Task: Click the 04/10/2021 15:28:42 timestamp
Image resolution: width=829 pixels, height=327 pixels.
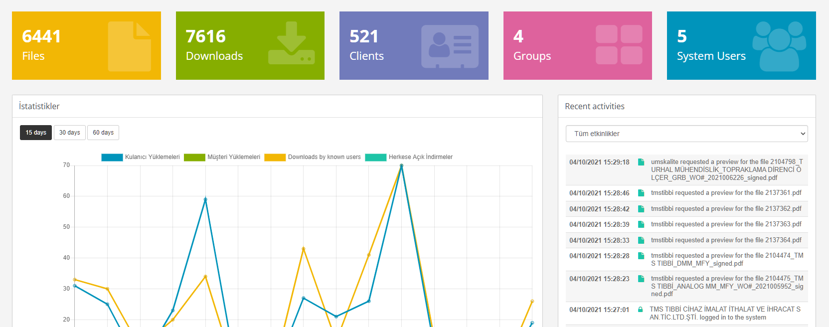Action: (x=599, y=209)
